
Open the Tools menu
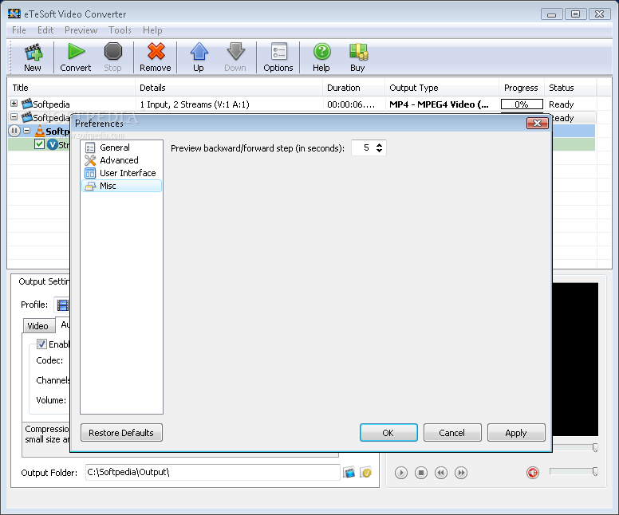(x=120, y=30)
